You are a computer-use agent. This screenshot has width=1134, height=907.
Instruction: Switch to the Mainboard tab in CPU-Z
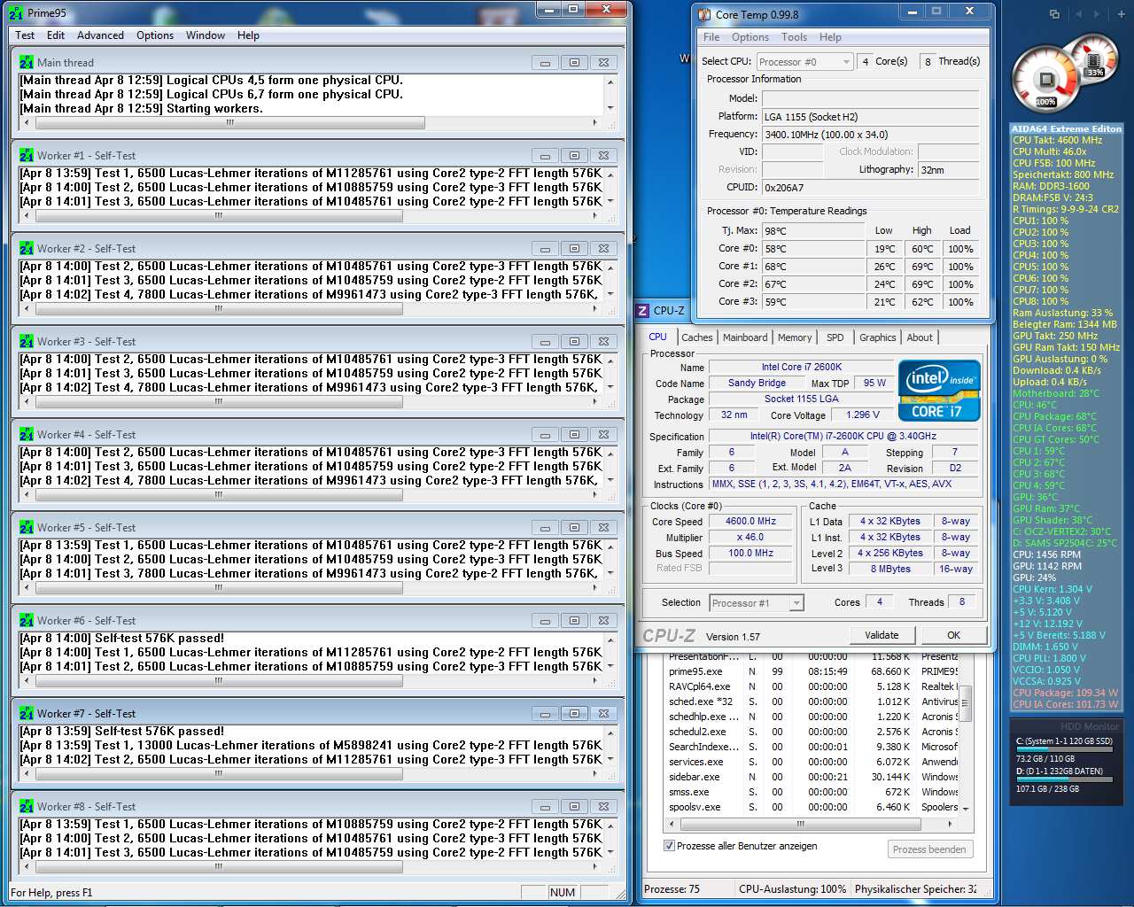(x=745, y=337)
